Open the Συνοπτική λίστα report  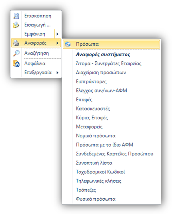(x=94, y=163)
